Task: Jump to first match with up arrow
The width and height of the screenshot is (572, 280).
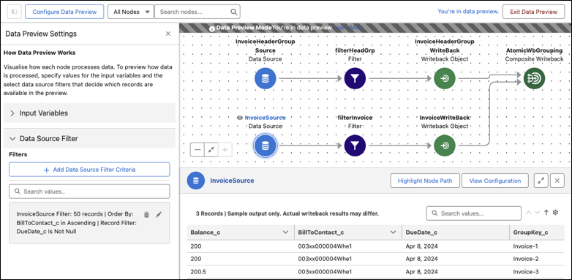Action: (546, 213)
